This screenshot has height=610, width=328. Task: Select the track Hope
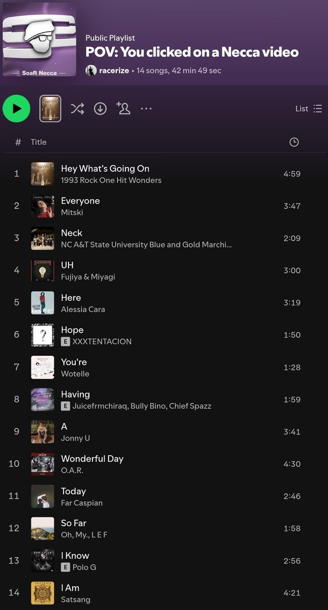(x=72, y=330)
